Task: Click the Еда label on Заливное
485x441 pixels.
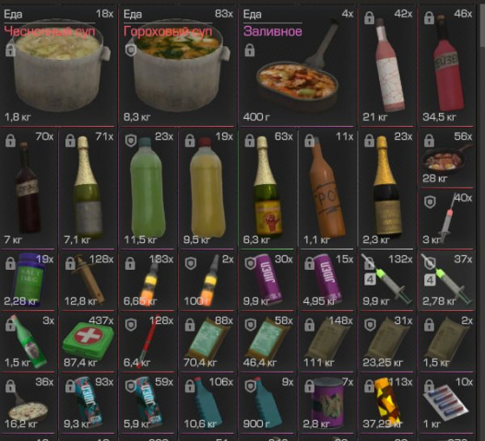Action: click(x=253, y=14)
